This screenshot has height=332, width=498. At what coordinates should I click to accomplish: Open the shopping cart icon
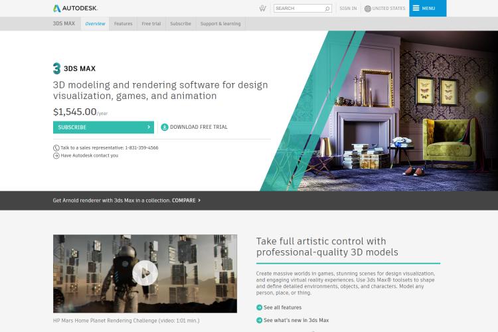(262, 8)
